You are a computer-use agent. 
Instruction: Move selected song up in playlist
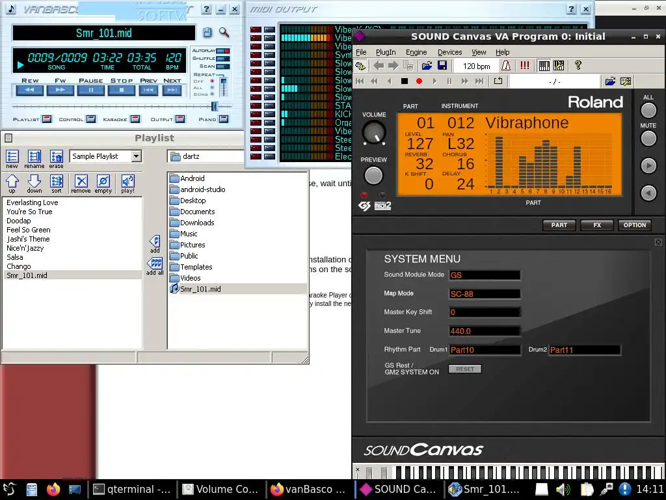tap(12, 184)
